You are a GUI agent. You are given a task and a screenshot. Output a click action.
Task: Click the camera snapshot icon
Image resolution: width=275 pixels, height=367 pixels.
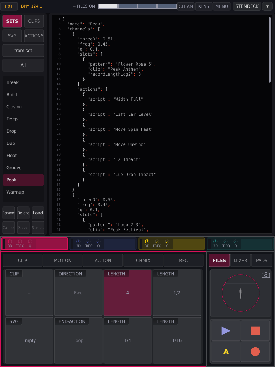(266, 275)
